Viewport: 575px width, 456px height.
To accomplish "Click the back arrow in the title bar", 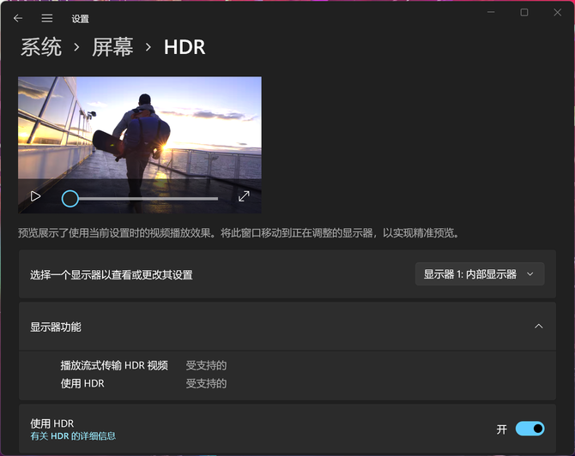I will click(x=18, y=18).
